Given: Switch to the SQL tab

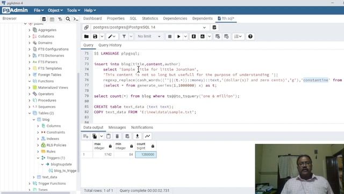Looking at the screenshot, I should (x=133, y=18).
